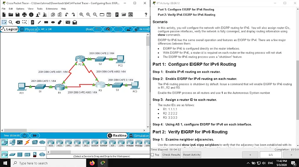Zoom in on the workspace
This screenshot has width=299, height=167.
click(x=81, y=14)
